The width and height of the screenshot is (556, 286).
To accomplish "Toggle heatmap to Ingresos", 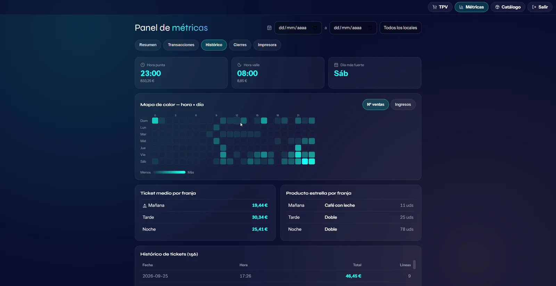I will point(403,105).
